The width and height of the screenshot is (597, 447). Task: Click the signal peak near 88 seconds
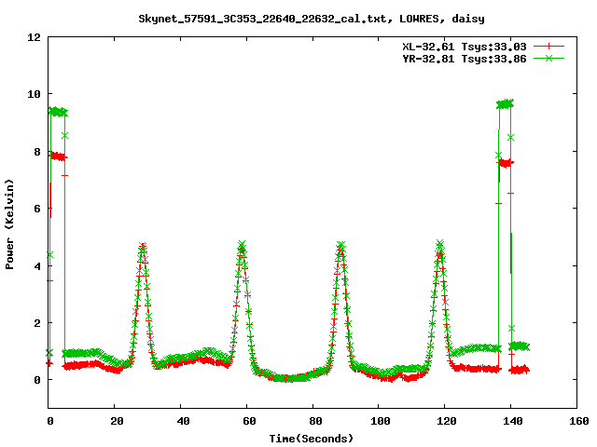tap(340, 245)
